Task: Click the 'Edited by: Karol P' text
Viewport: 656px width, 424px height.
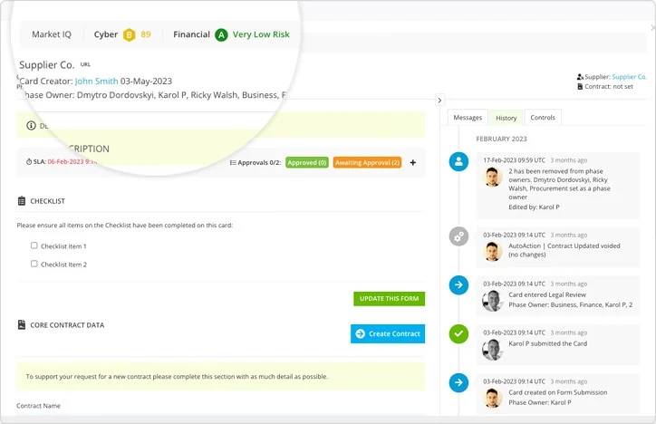Action: click(534, 207)
